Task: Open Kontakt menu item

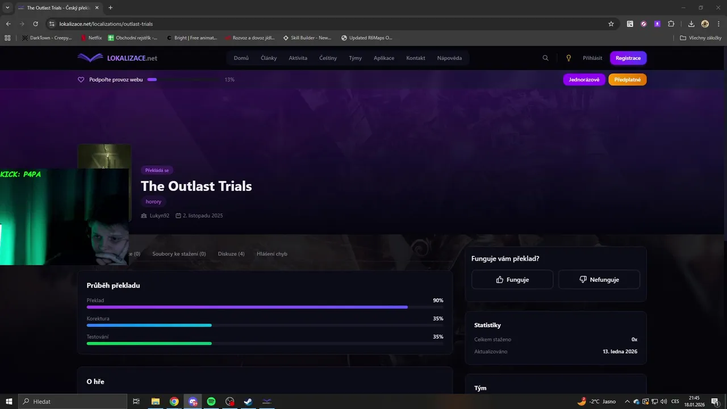Action: [416, 58]
